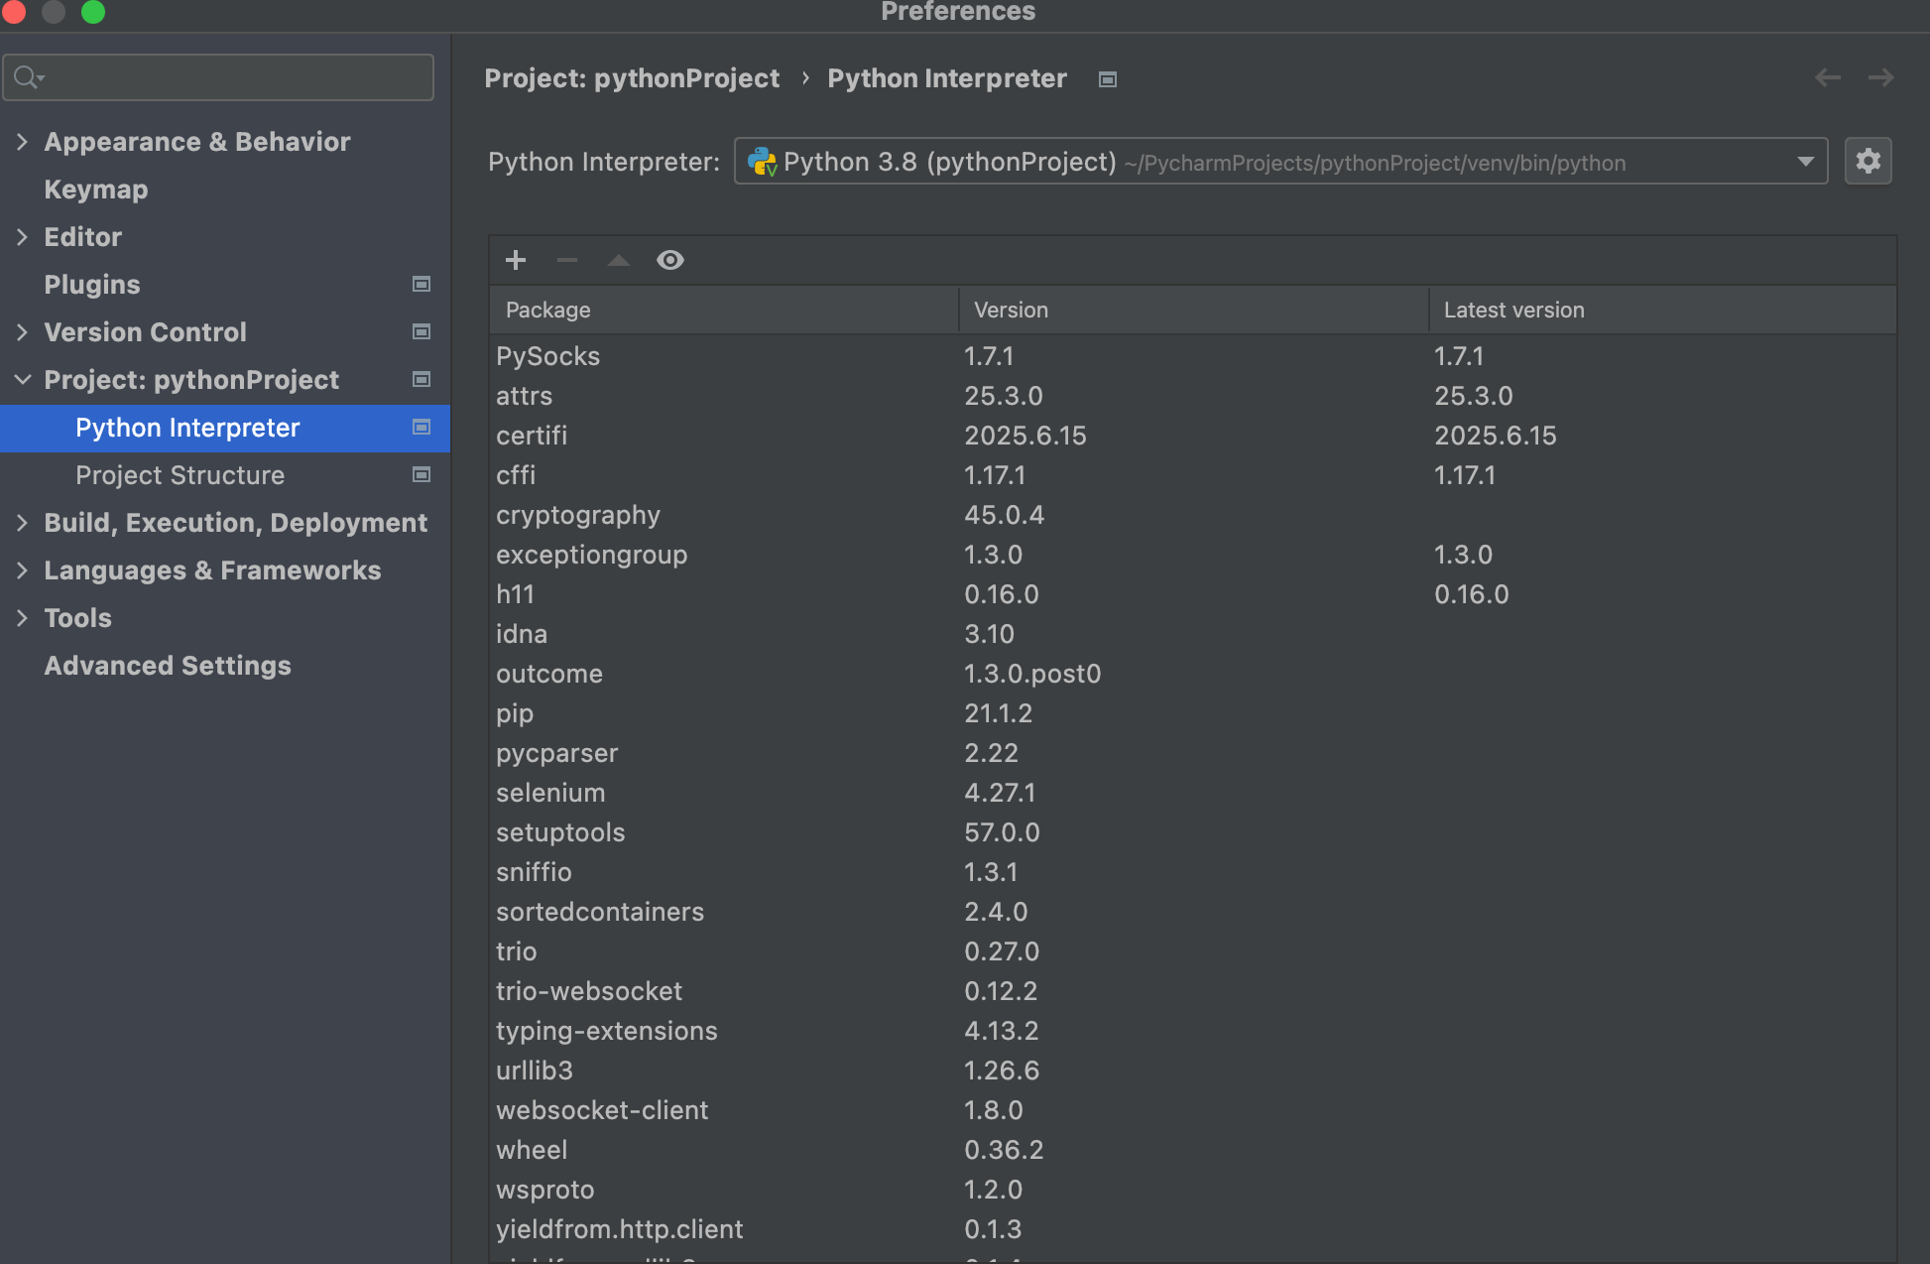Click the plus icon to install a package

point(515,260)
